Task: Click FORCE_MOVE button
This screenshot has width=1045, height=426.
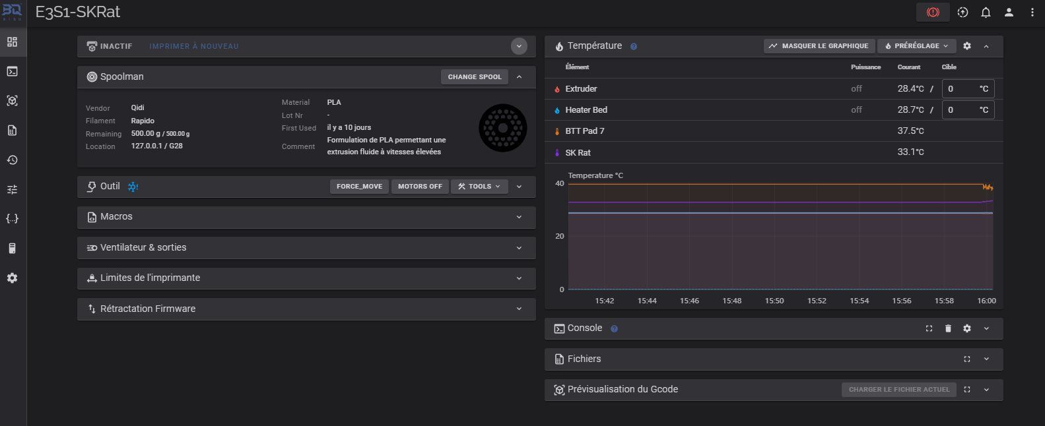Action: point(359,187)
